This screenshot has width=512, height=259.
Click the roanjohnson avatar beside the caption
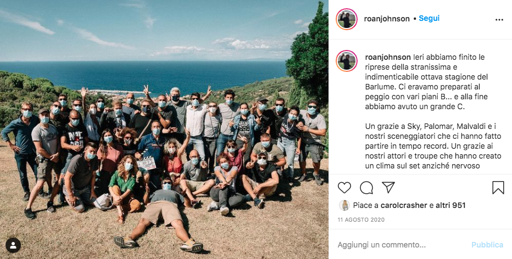(347, 61)
